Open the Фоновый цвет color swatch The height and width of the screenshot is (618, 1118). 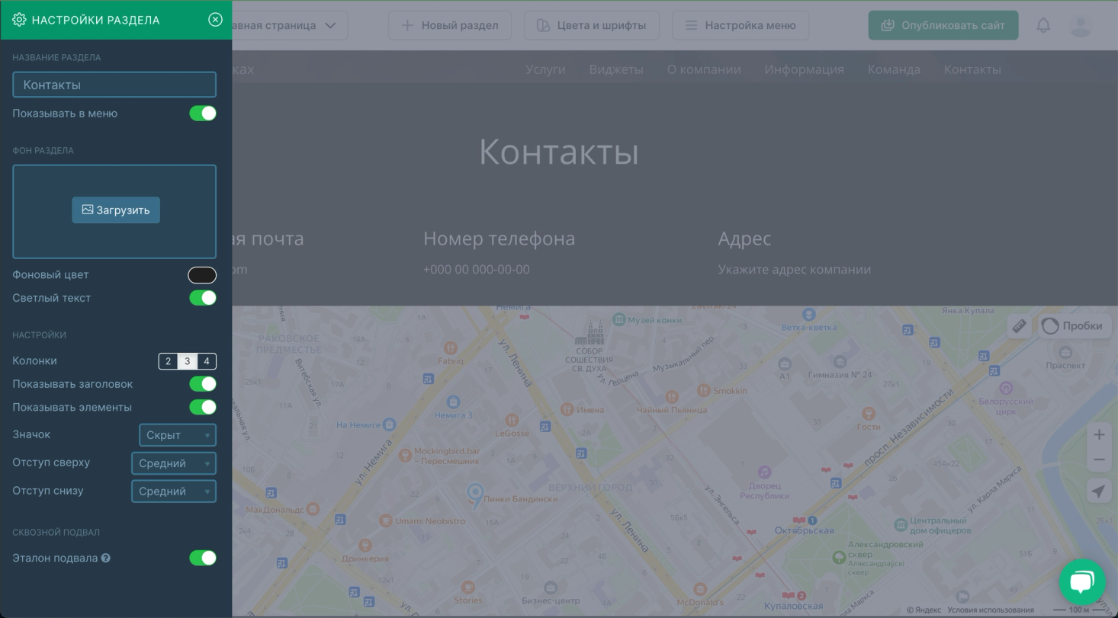202,275
